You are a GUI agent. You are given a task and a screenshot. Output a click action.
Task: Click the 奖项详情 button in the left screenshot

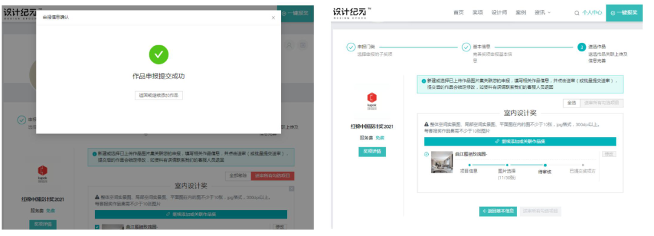click(x=43, y=224)
